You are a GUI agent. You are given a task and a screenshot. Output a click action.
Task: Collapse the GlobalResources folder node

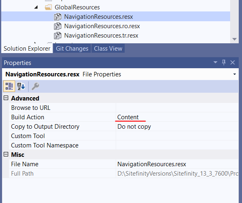[36, 7]
